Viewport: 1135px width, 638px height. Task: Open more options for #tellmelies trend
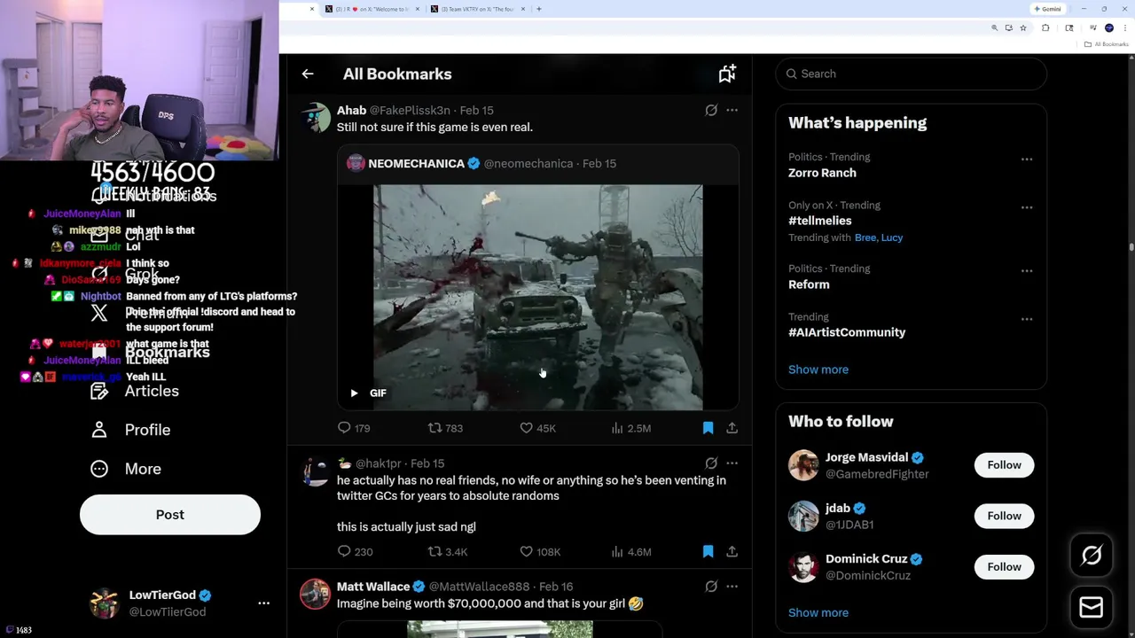tap(1026, 207)
